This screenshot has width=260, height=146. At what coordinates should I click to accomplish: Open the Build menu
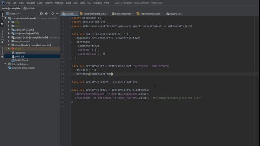point(68,3)
